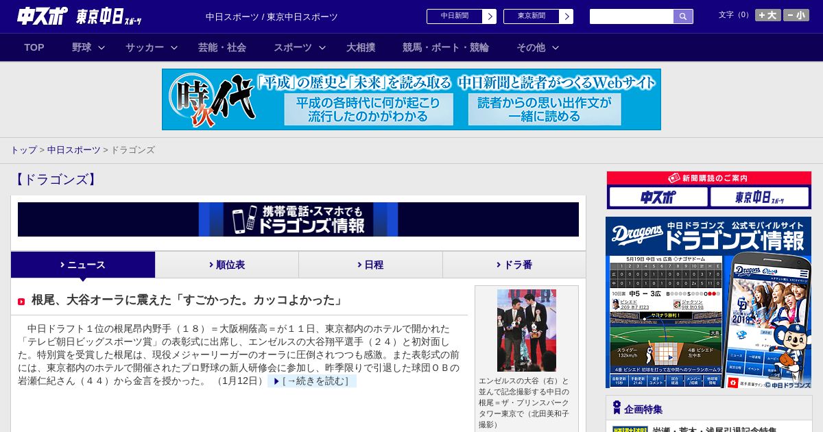The image size is (823, 432).
Task: Expand the chevron next to その他
Action: 556,48
